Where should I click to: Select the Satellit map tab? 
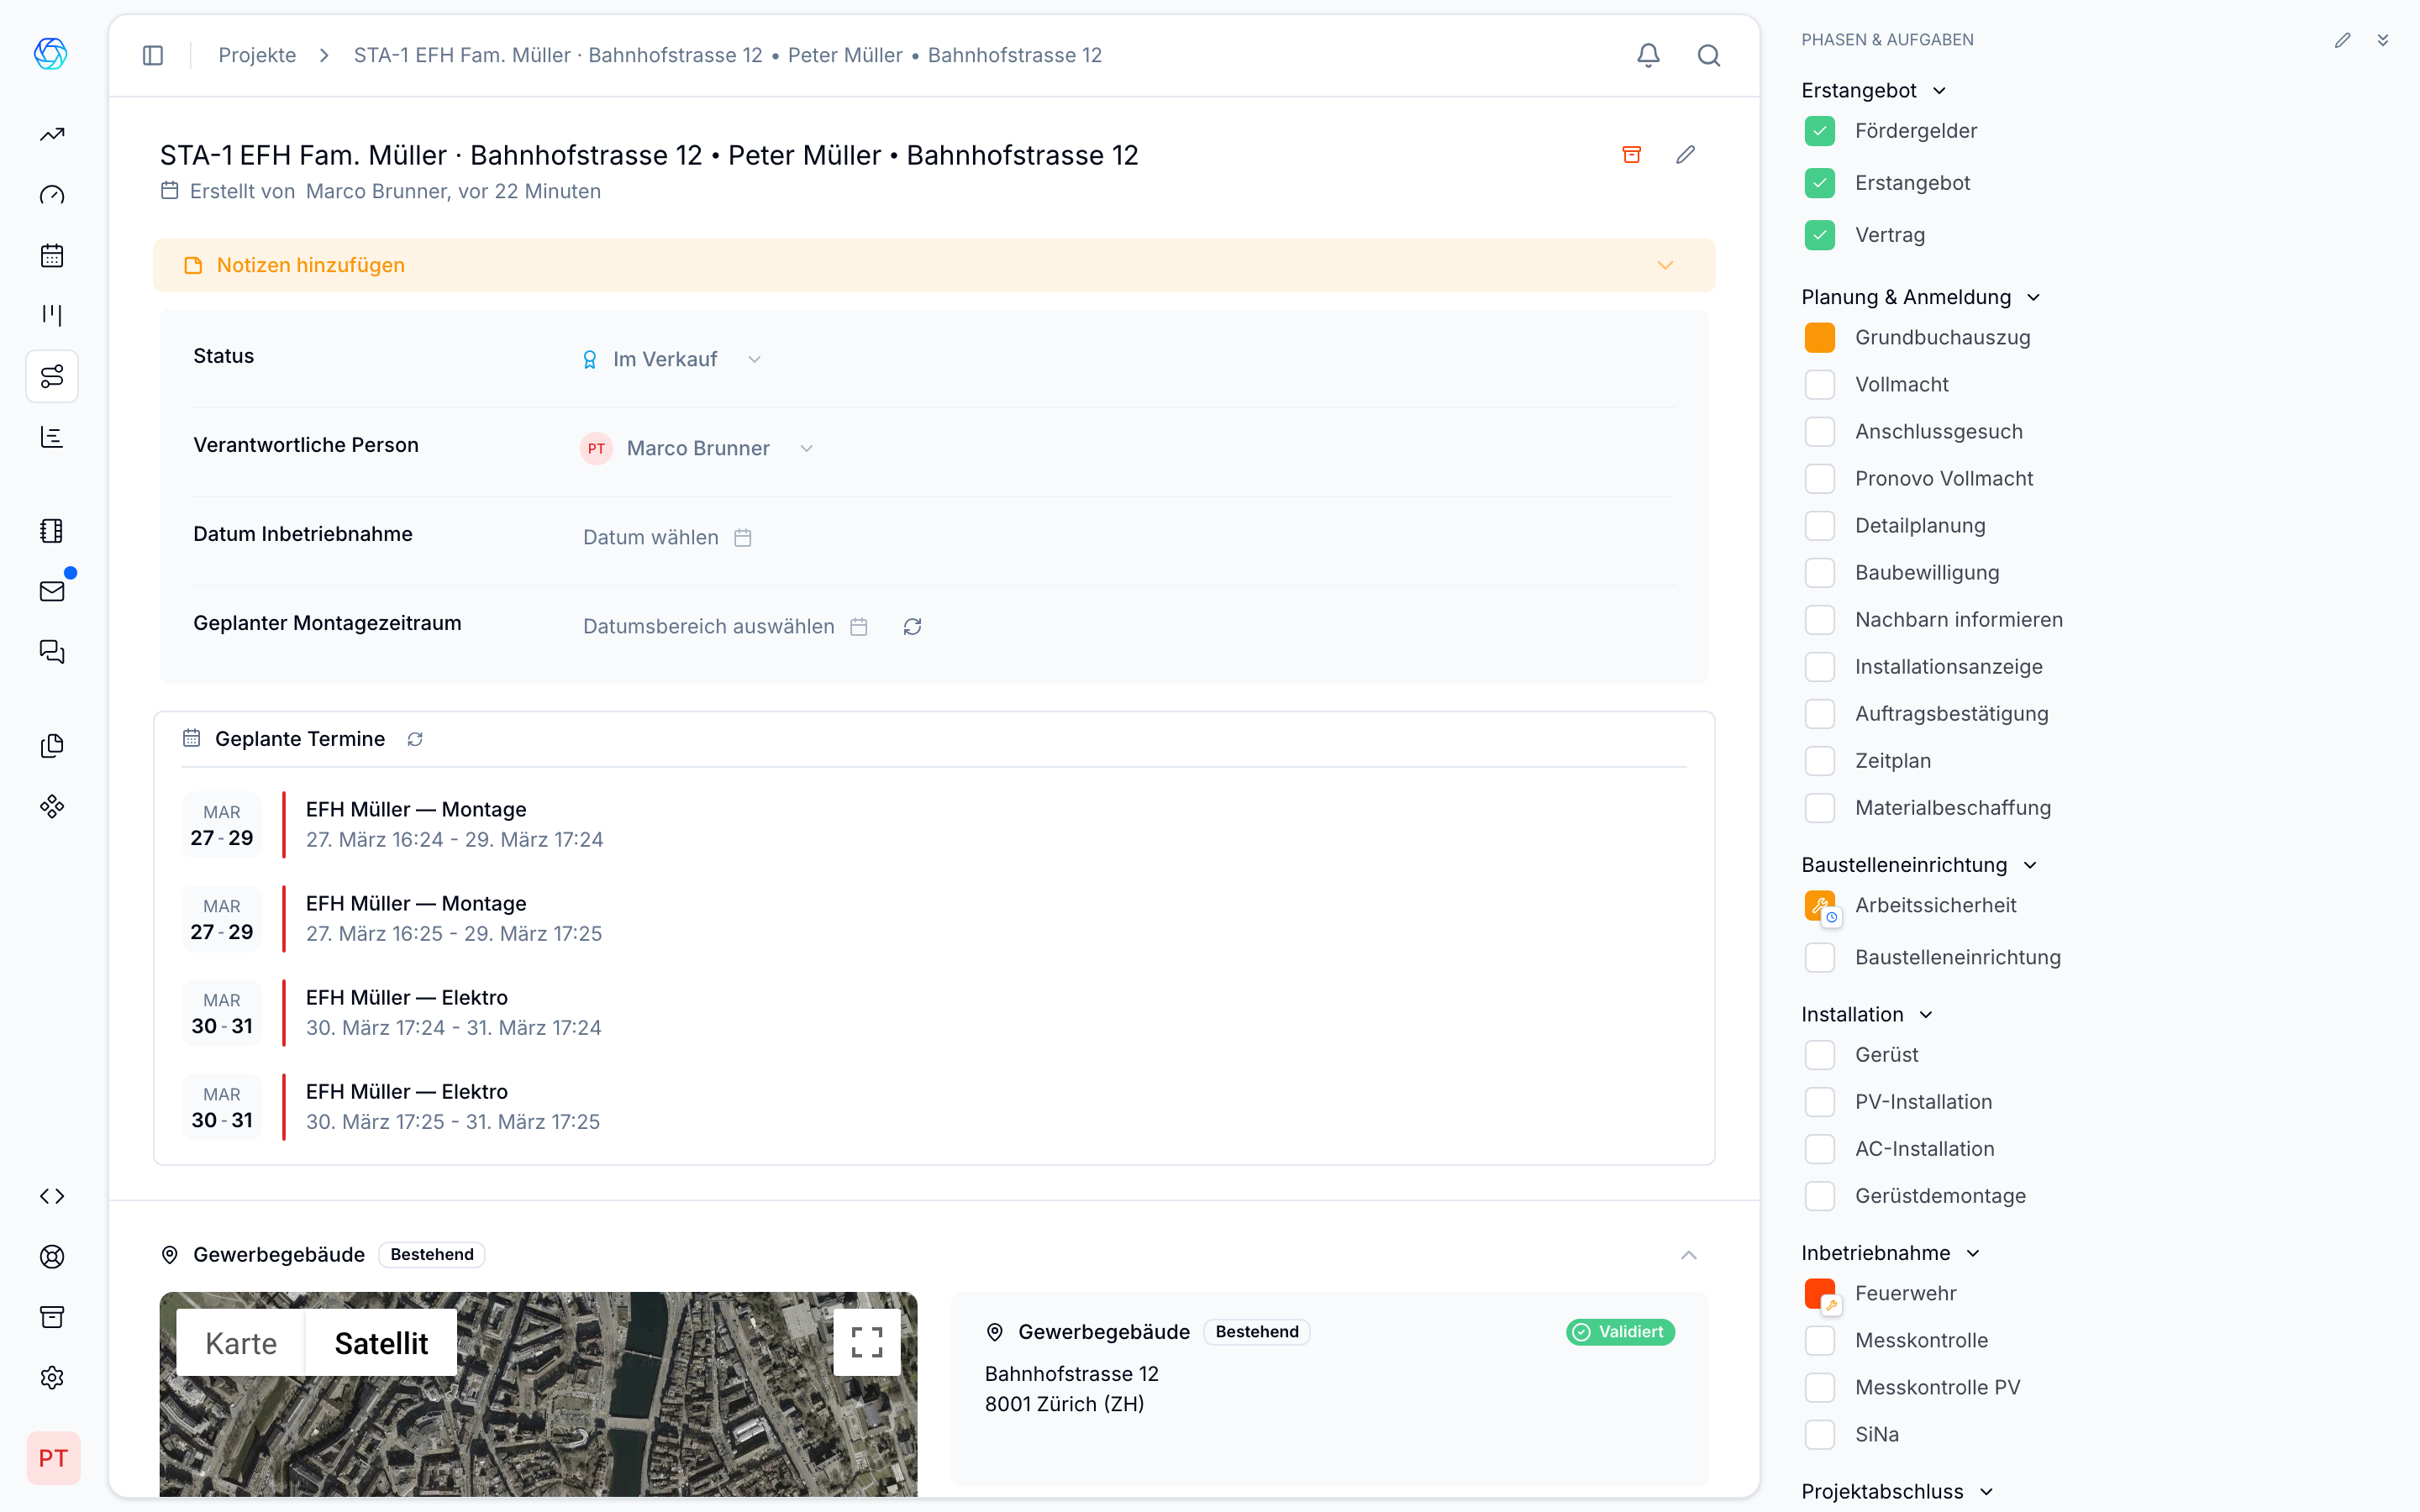(x=381, y=1343)
